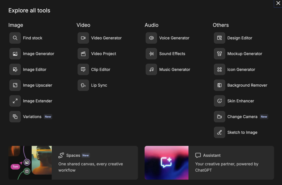Open the Mockup Generator t-shirt icon
282x185 pixels.
click(x=219, y=54)
